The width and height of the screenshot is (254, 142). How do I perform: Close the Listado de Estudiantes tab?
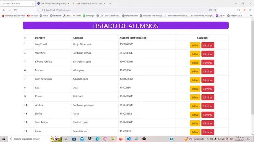point(33,4)
